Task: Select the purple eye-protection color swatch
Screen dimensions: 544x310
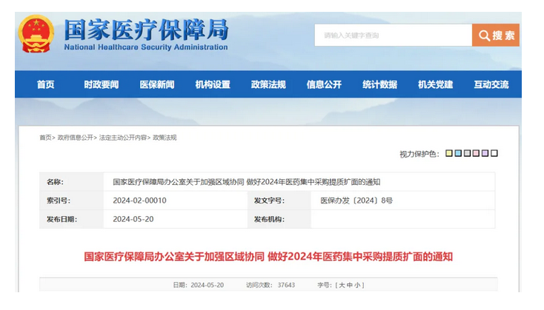Action: (x=485, y=153)
